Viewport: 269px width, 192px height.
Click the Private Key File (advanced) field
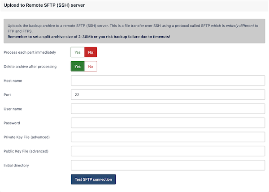click(x=168, y=137)
